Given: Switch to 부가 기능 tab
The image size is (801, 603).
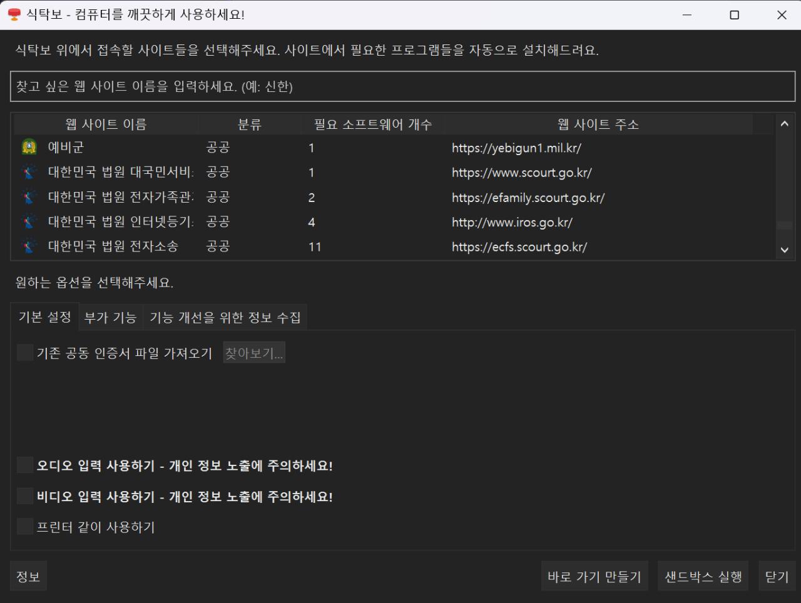Looking at the screenshot, I should [110, 318].
